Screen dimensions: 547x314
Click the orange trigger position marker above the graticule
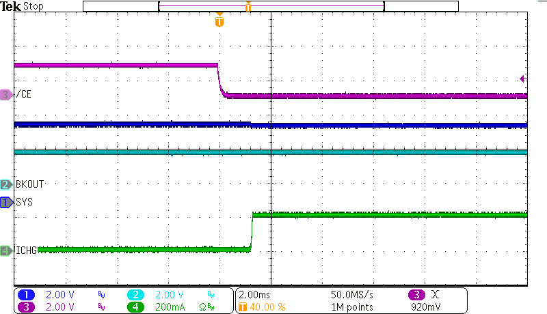(219, 21)
